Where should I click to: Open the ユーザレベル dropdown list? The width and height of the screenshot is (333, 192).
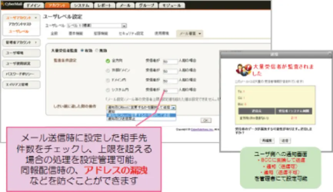(x=124, y=25)
